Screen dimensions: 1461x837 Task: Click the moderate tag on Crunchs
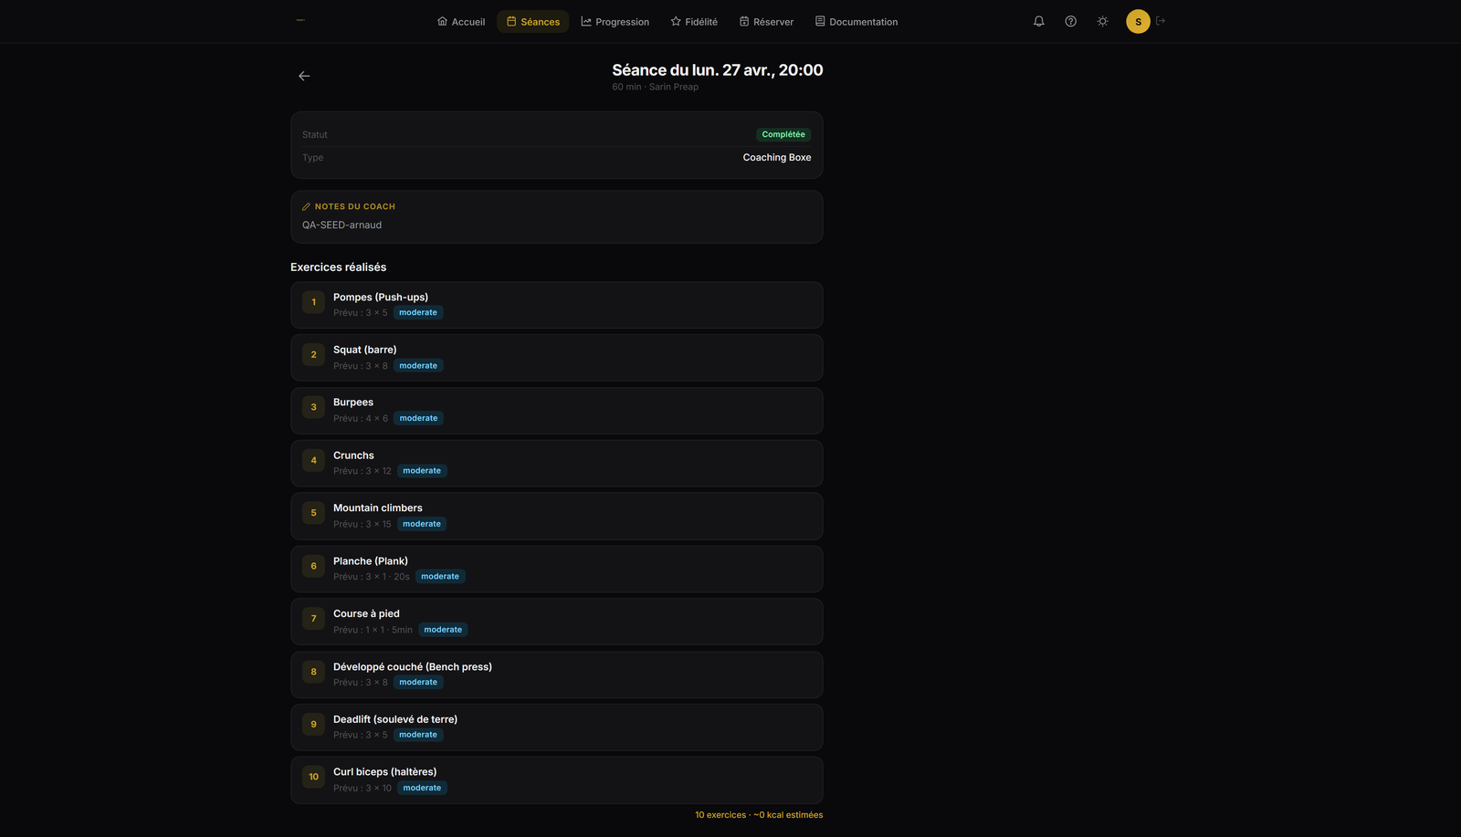click(x=422, y=471)
